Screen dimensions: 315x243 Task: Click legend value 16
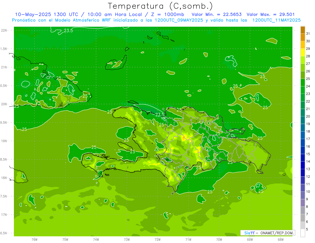point(308,147)
